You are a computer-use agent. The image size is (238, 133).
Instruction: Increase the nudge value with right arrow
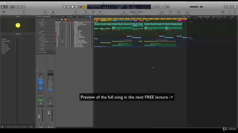point(142,12)
